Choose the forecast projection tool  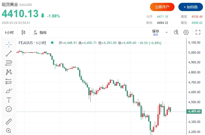(x=9, y=81)
